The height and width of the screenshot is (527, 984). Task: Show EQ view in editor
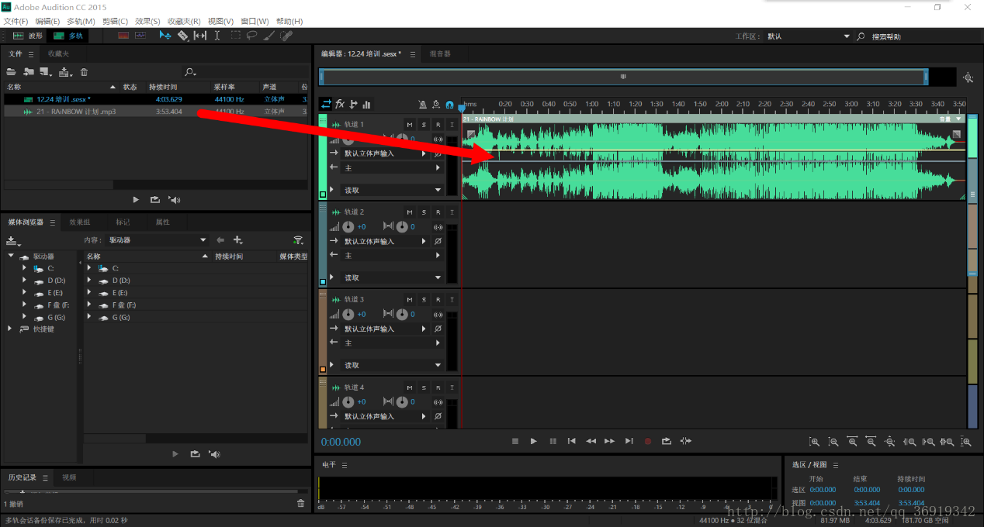click(366, 104)
